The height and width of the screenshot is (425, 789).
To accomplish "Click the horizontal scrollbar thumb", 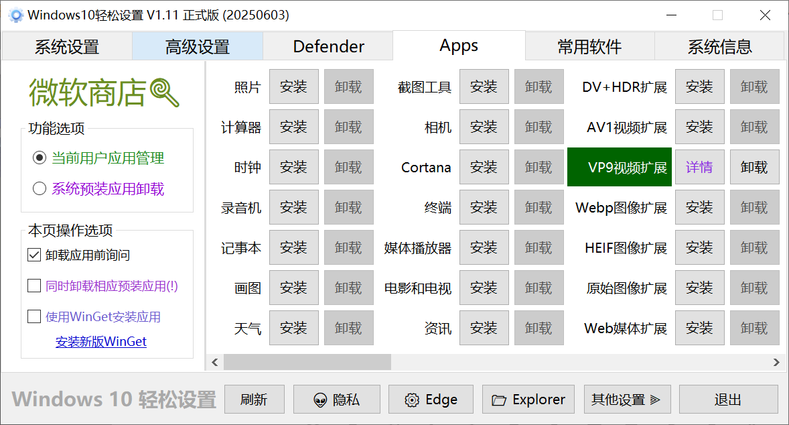I will pyautogui.click(x=307, y=362).
